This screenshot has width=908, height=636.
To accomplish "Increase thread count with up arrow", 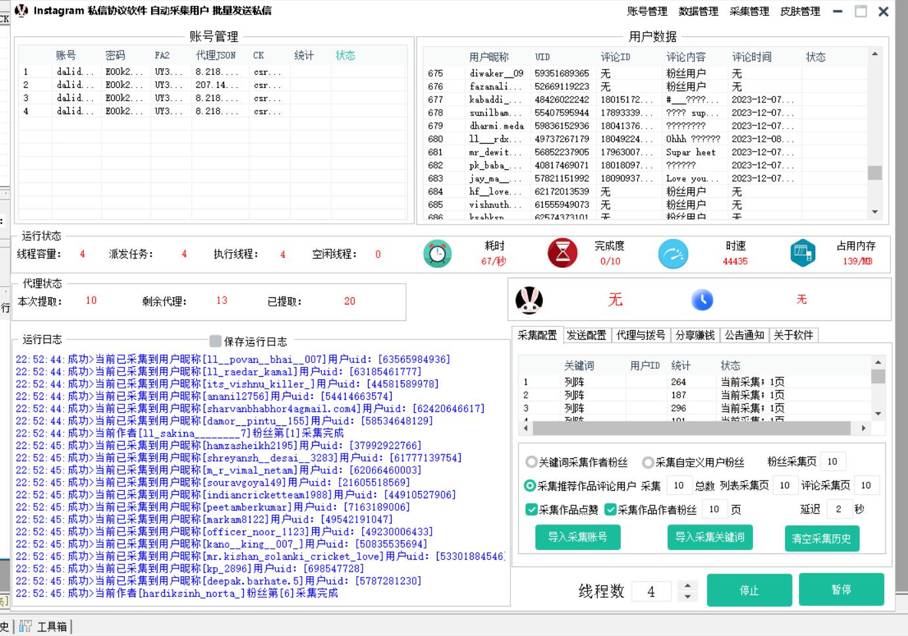I will point(687,585).
